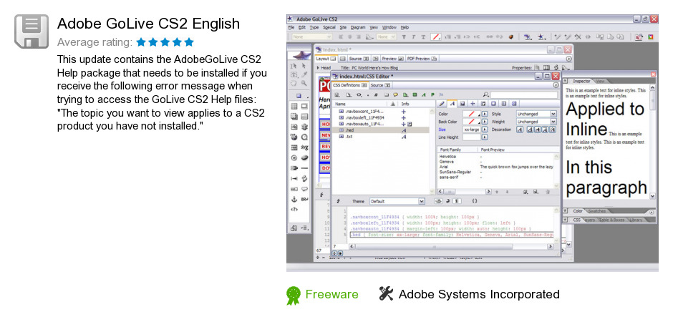Pick the eyedropper tool in the tool palette
Image resolution: width=673 pixels, height=327 pixels.
click(304, 74)
